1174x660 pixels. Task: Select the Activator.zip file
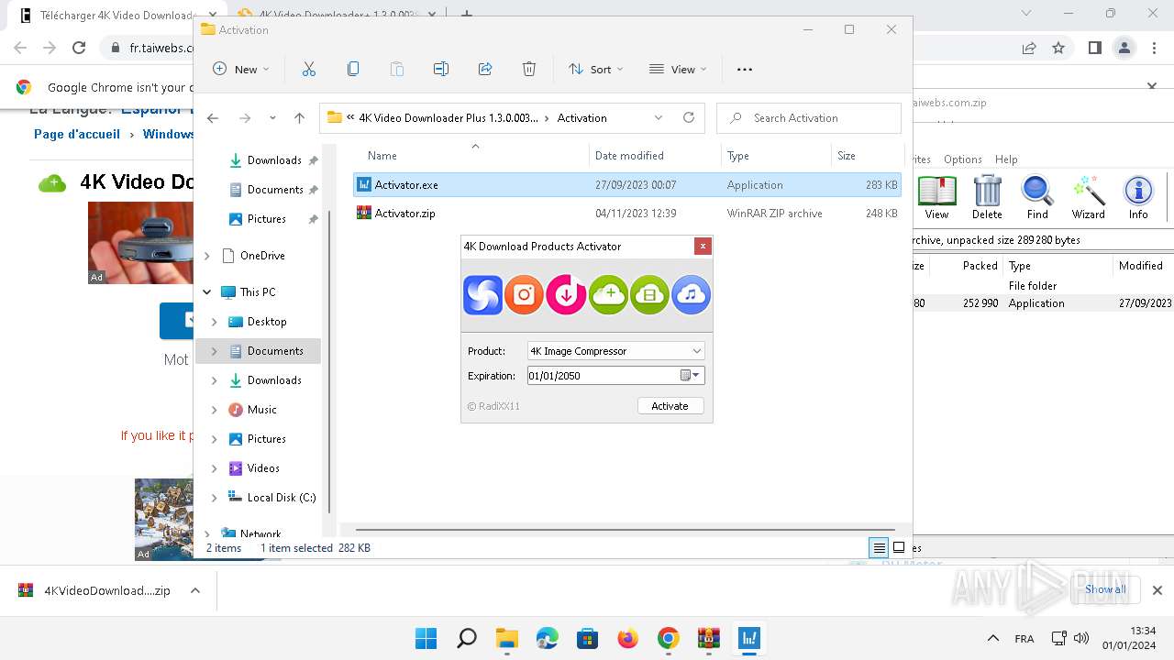[627, 214]
